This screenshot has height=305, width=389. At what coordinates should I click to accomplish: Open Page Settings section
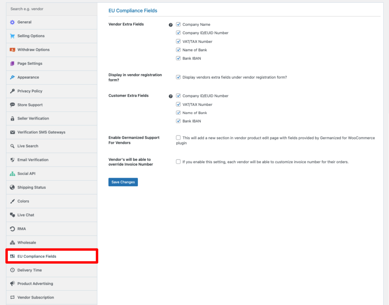pyautogui.click(x=52, y=64)
